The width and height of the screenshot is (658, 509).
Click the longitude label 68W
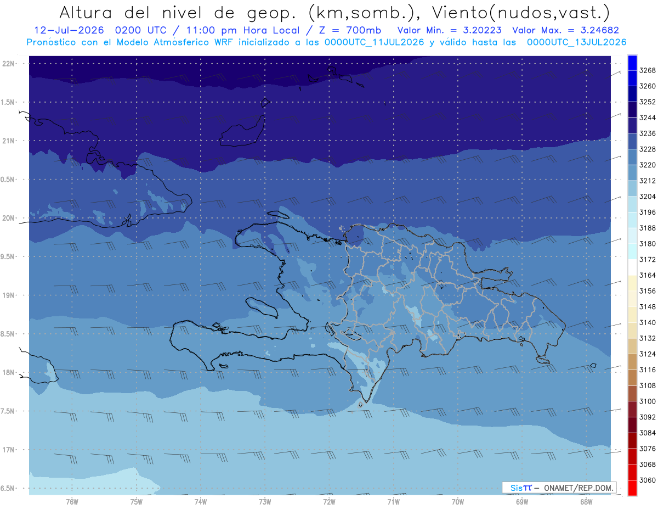[586, 502]
